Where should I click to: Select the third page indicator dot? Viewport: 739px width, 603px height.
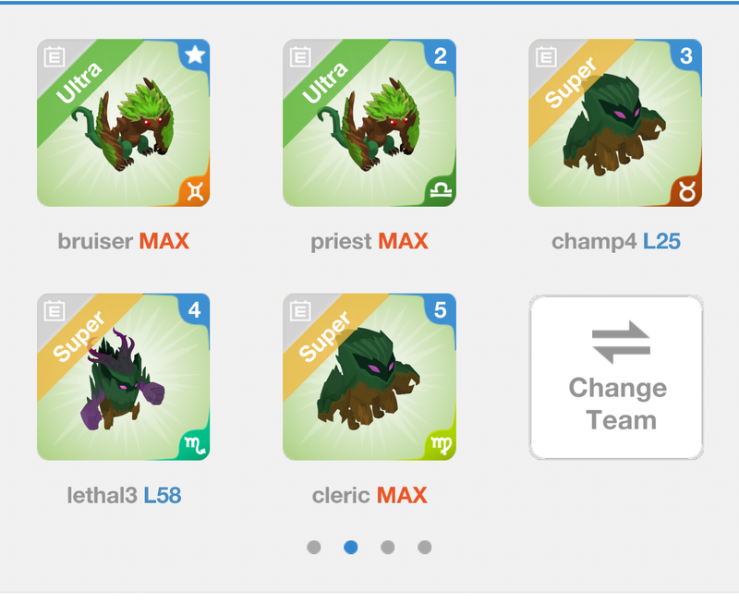pyautogui.click(x=387, y=548)
